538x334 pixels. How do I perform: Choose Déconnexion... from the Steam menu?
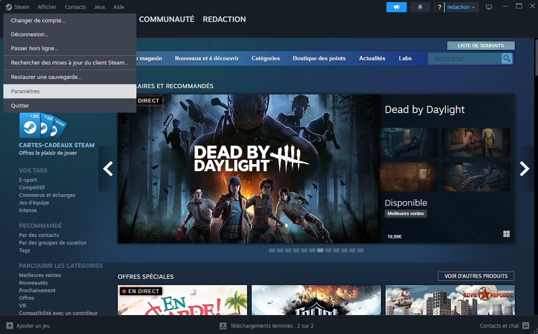(70, 34)
